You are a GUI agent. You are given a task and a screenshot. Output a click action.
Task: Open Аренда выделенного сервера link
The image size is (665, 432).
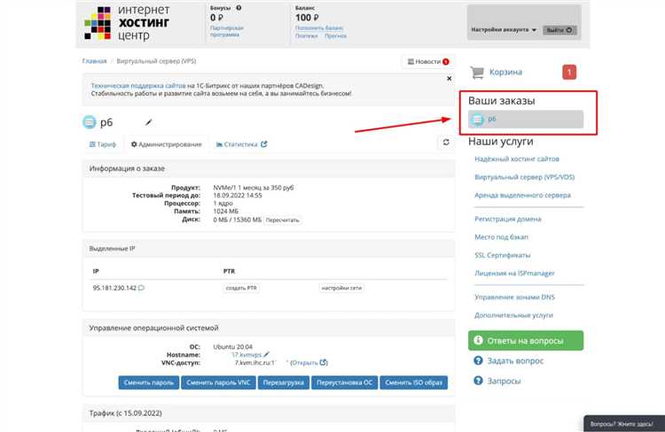[x=522, y=196]
